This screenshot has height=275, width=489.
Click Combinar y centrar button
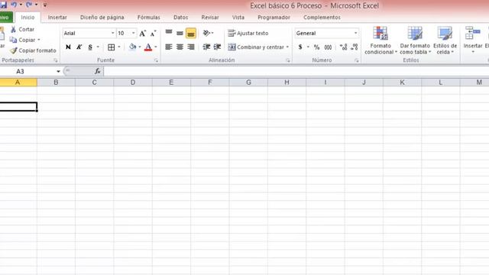click(257, 47)
